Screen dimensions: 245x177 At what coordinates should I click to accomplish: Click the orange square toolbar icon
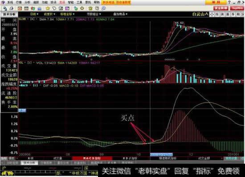point(20,8)
